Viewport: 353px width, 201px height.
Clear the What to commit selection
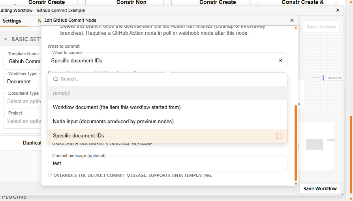click(280, 60)
